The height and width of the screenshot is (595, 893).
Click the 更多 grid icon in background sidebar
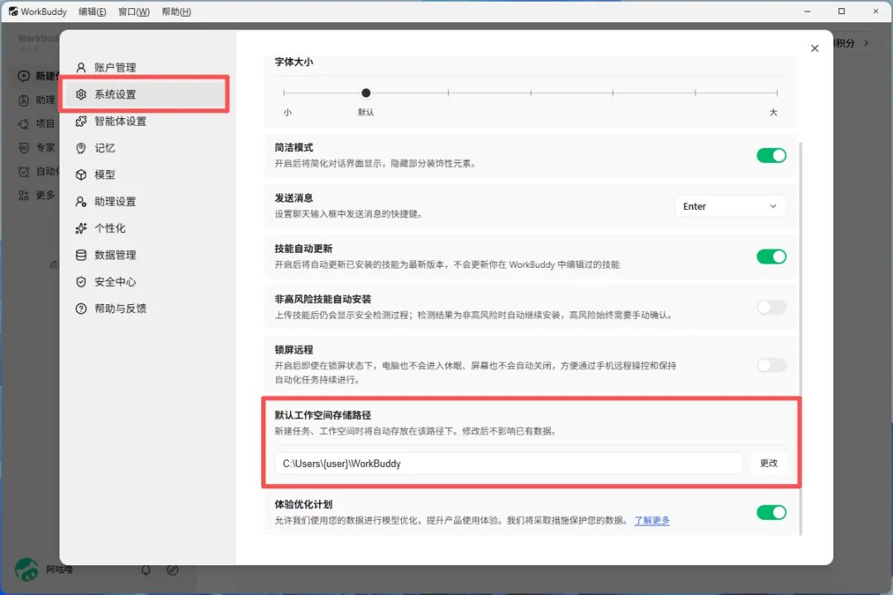click(23, 195)
